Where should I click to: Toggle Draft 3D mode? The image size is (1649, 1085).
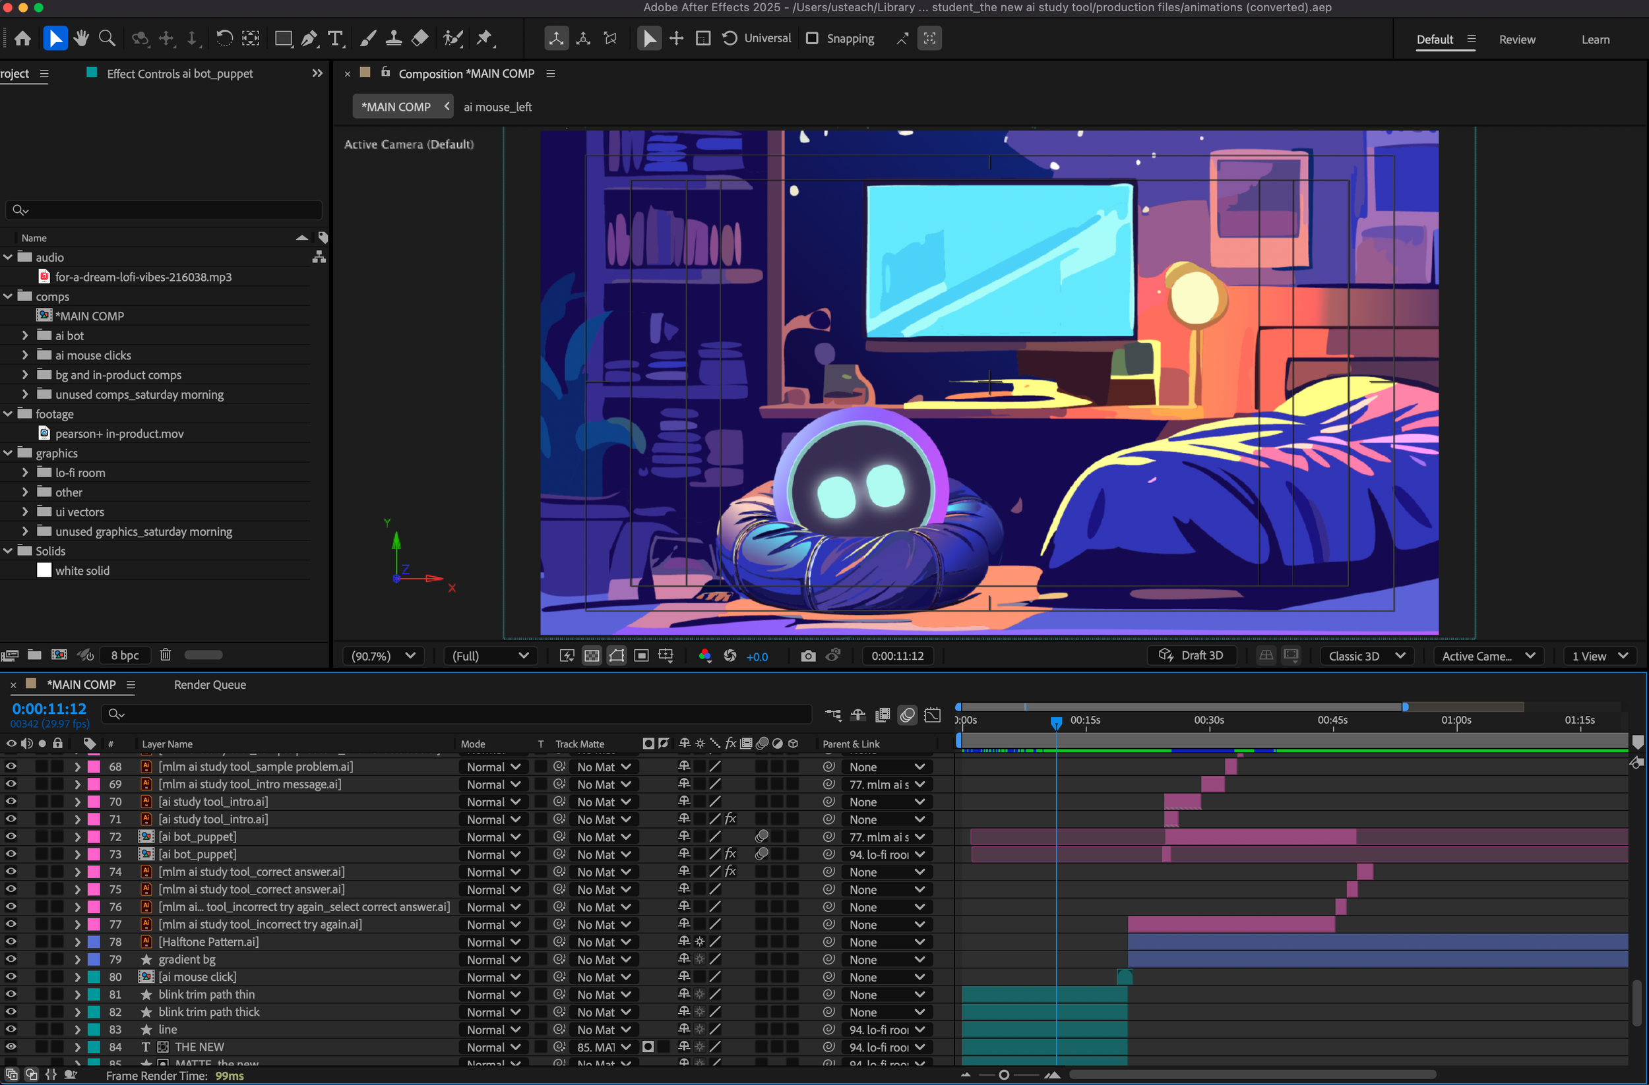click(1192, 655)
